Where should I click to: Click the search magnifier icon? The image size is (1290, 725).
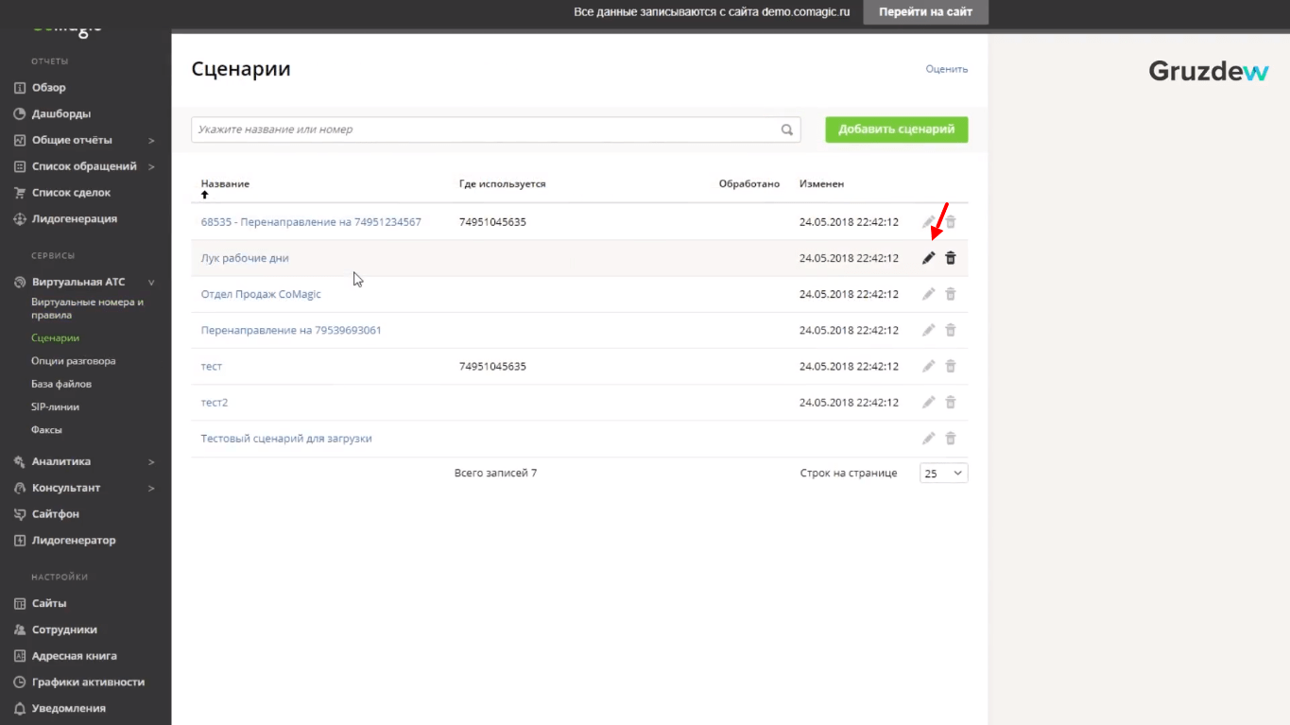(x=787, y=130)
